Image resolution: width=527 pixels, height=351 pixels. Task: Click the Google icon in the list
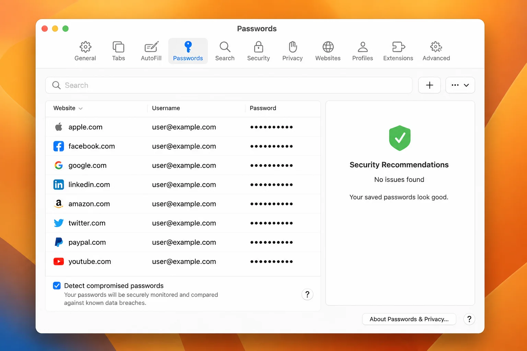click(59, 166)
